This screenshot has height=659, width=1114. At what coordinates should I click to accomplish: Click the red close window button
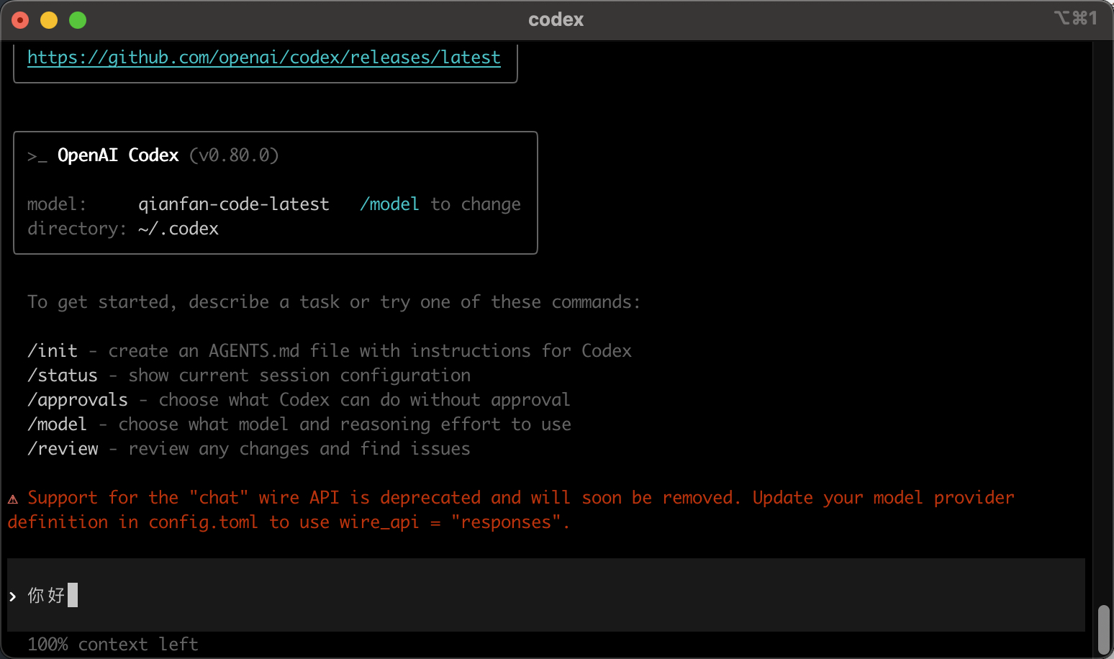[20, 20]
